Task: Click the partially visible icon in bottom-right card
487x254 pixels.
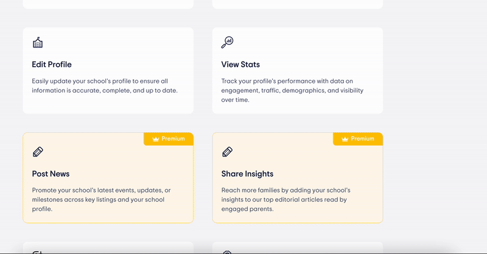Action: click(x=227, y=251)
